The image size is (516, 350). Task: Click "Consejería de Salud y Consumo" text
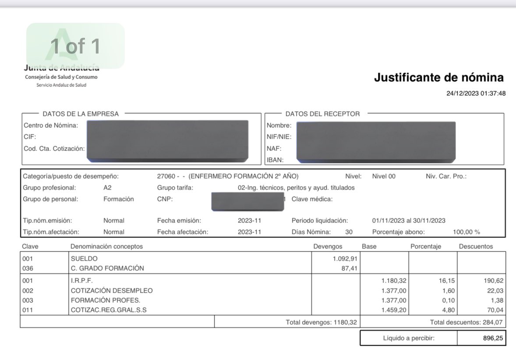(x=61, y=77)
